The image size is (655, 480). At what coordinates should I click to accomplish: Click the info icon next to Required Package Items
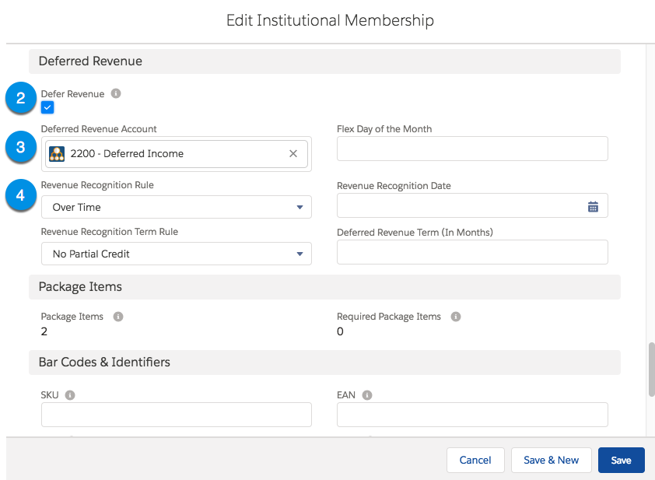pyautogui.click(x=455, y=317)
